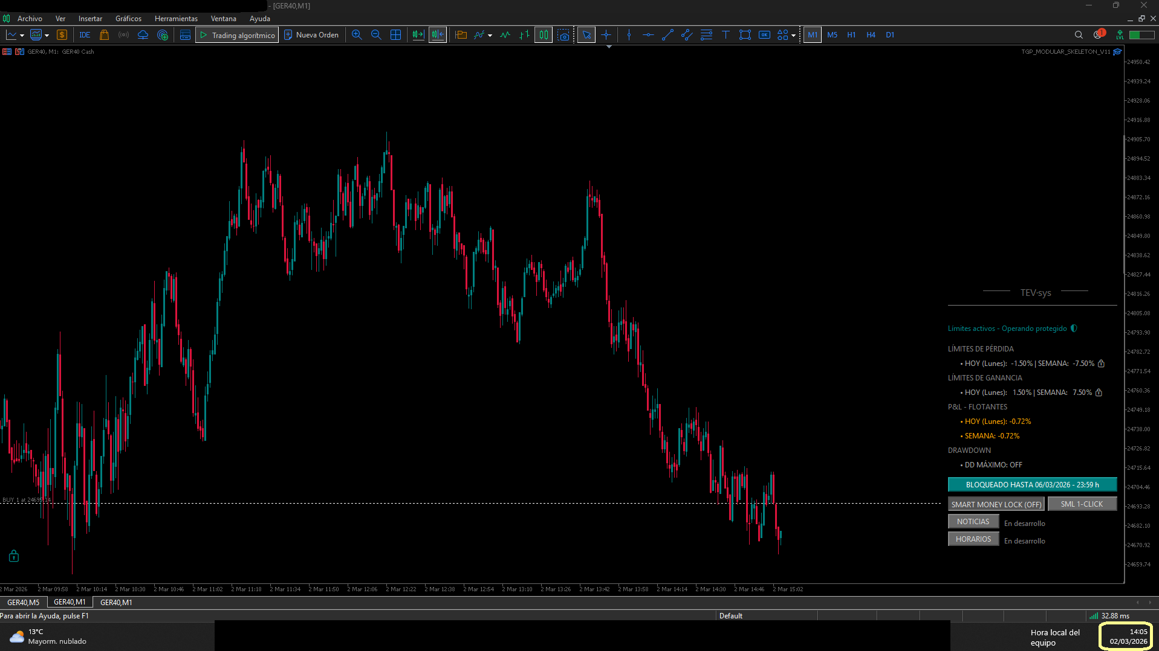Click the green battery level indicator bar
Viewport: 1159px width, 651px height.
coord(1142,35)
